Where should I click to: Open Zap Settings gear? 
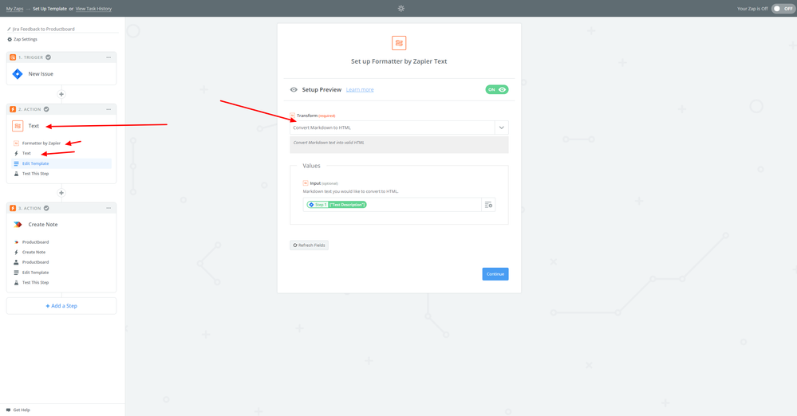(10, 39)
